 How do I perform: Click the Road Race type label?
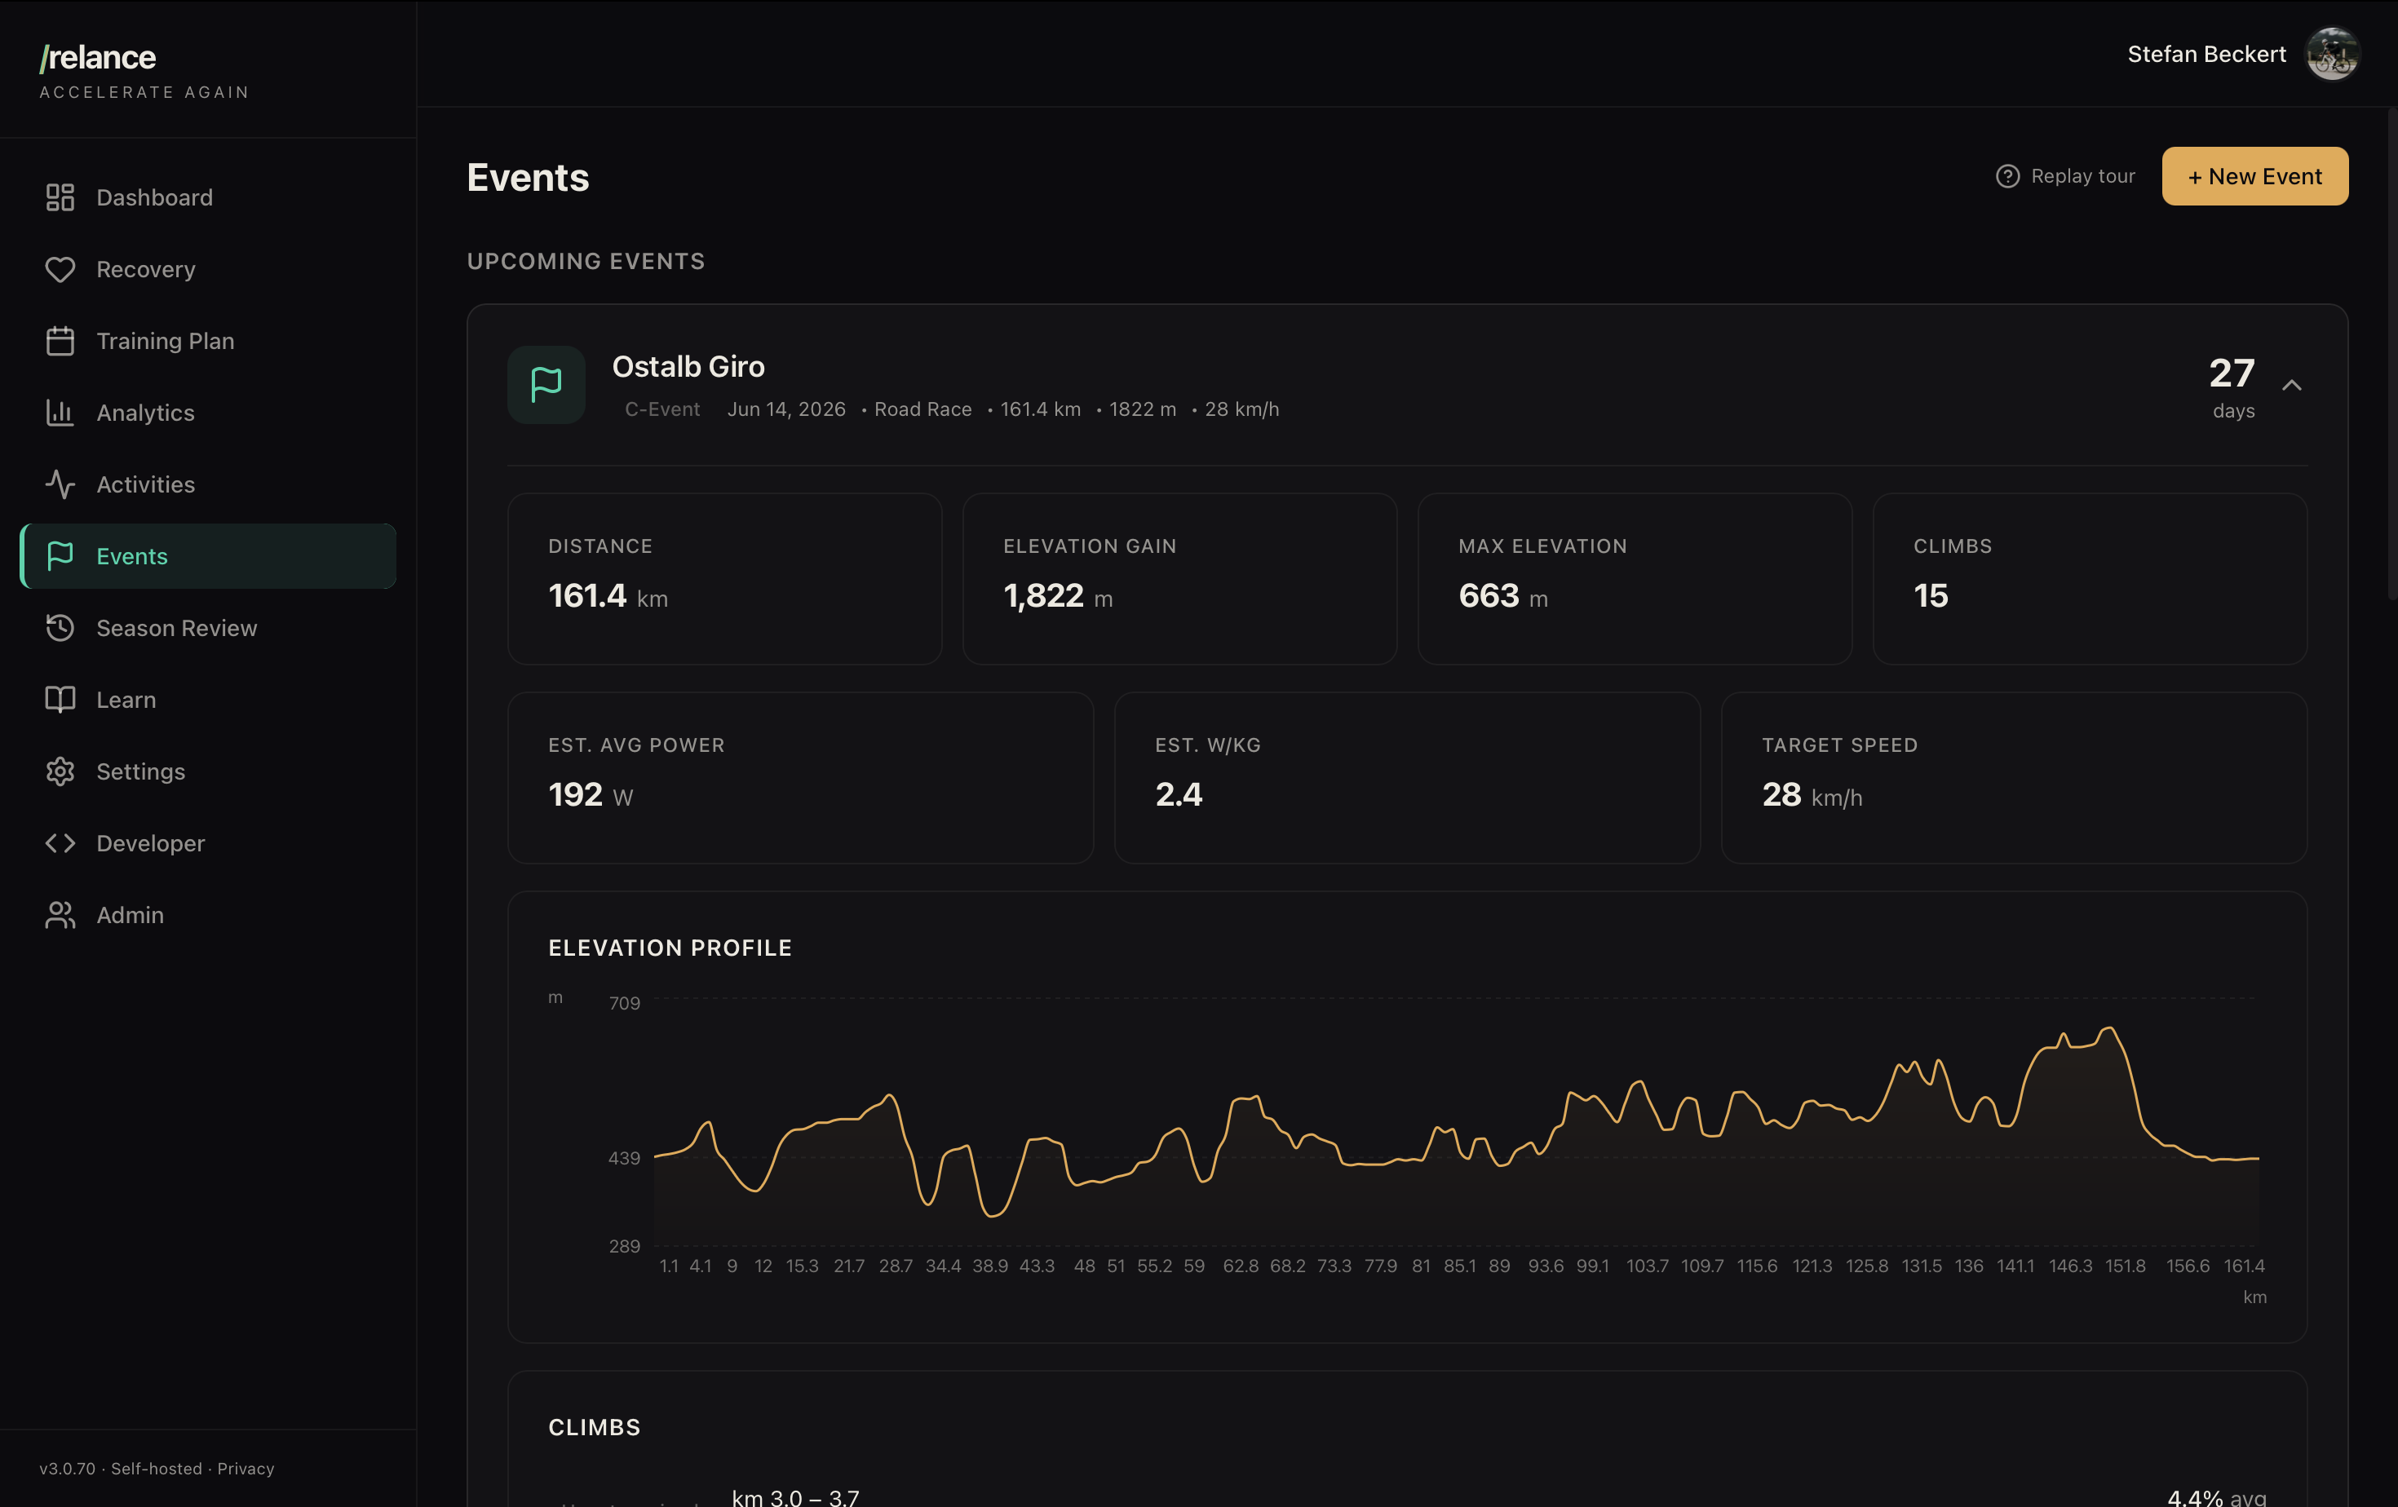click(x=922, y=409)
